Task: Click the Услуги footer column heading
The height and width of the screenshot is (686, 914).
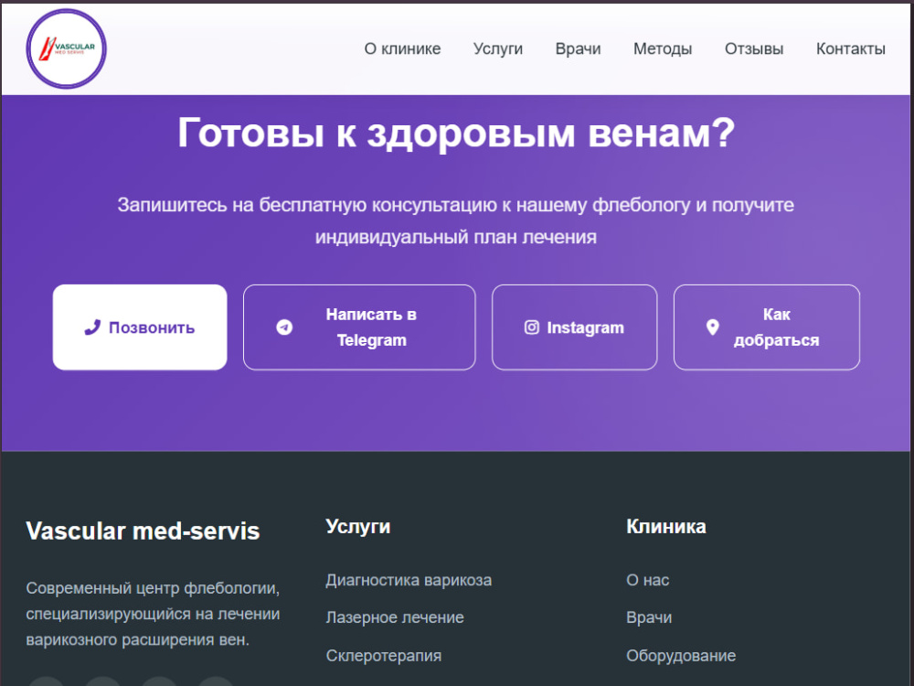Action: pos(358,527)
